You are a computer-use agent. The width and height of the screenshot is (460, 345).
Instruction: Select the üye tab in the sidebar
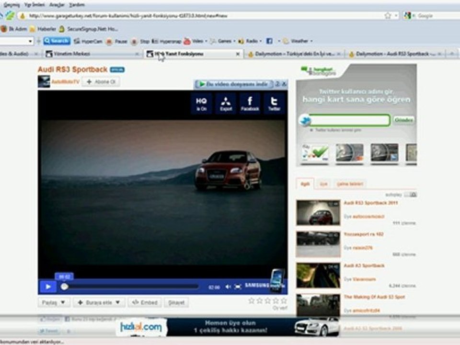click(323, 184)
